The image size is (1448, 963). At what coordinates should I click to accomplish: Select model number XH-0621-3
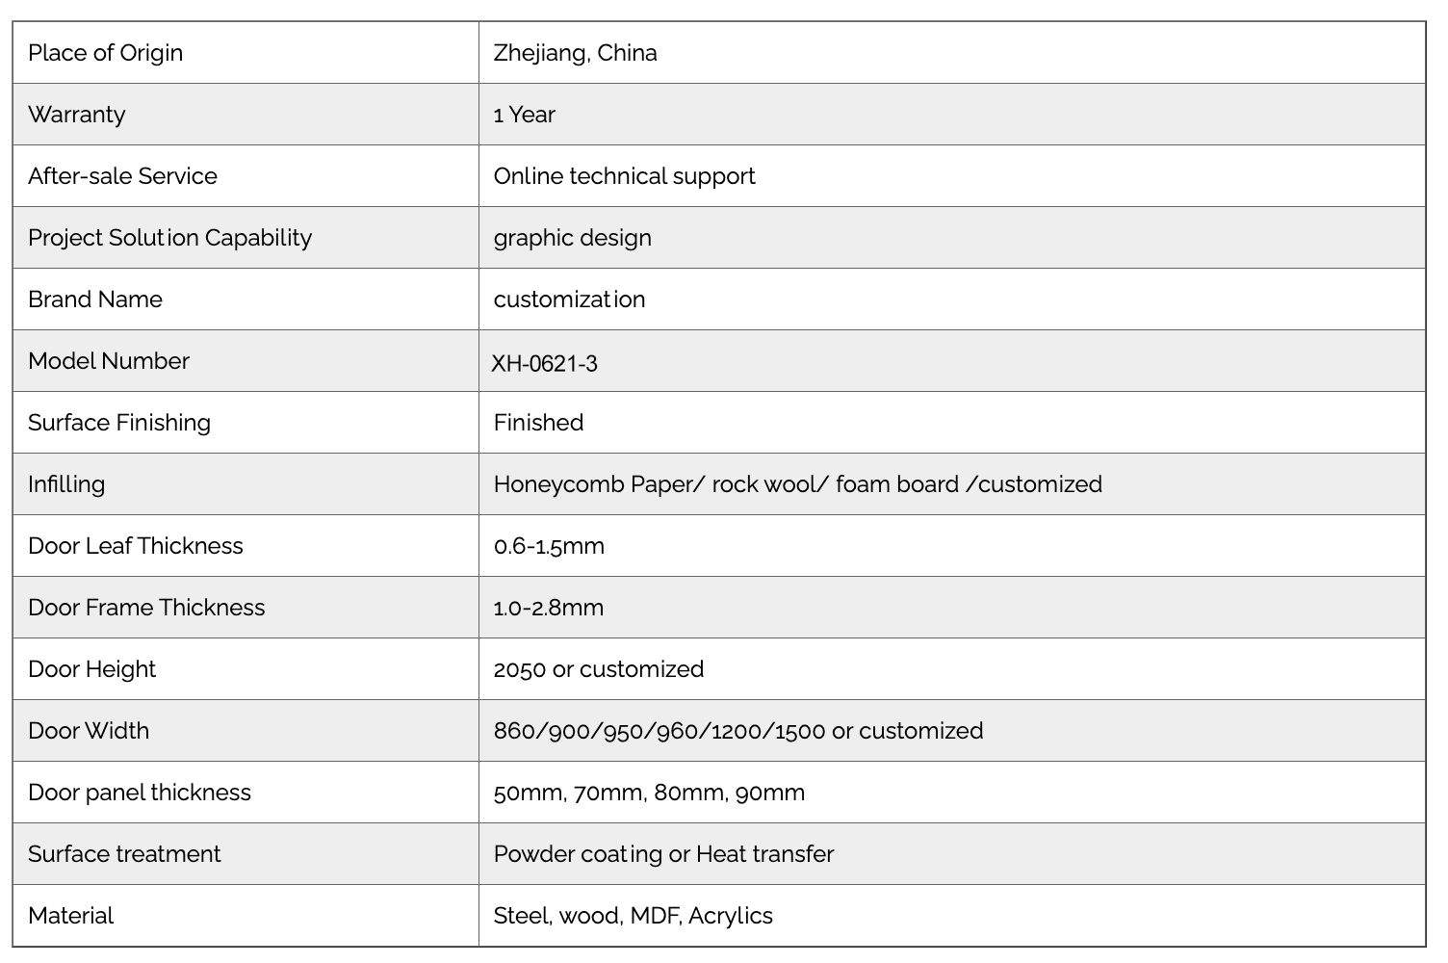tap(544, 363)
